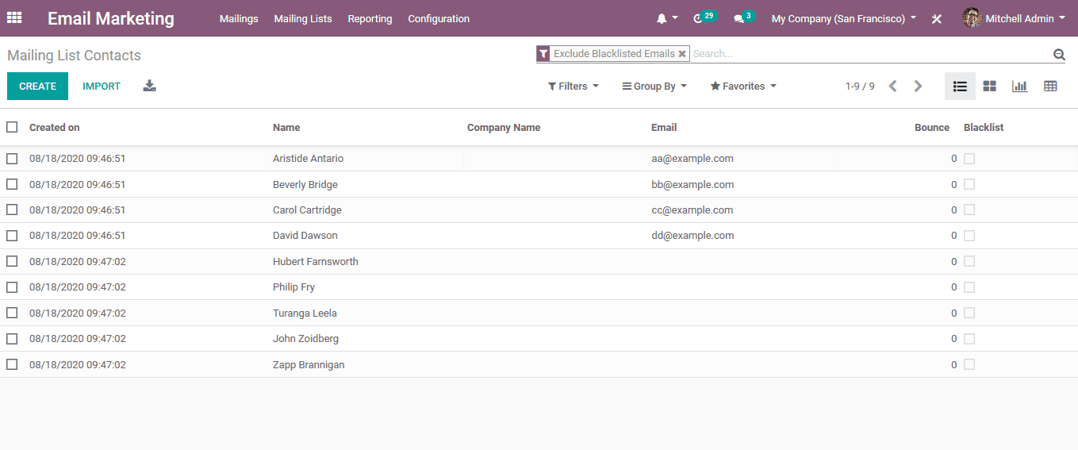The height and width of the screenshot is (450, 1078).
Task: Switch to kanban view
Action: point(990,86)
